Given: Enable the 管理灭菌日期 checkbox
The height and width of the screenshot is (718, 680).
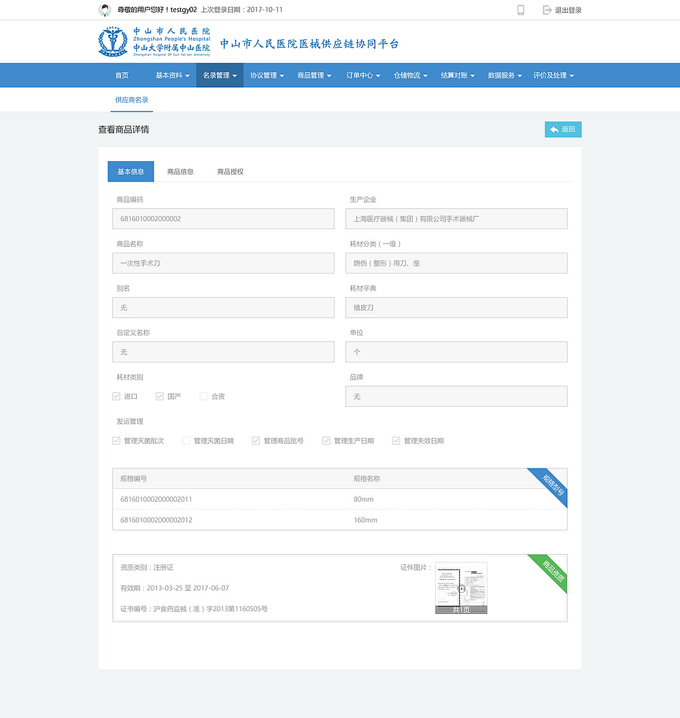Looking at the screenshot, I should click(186, 440).
